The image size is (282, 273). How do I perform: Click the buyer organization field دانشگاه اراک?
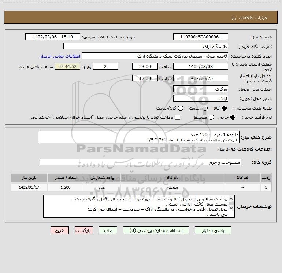click(146, 46)
